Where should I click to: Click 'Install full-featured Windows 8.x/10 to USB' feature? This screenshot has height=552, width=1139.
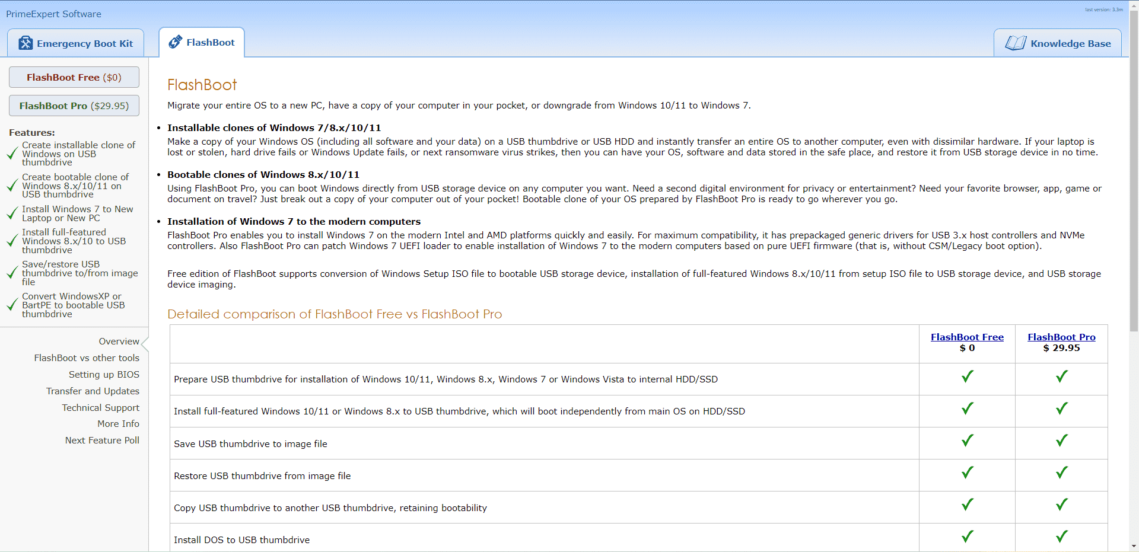tap(74, 241)
